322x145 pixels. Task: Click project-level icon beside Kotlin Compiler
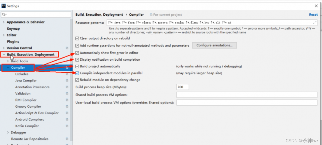click(x=67, y=126)
